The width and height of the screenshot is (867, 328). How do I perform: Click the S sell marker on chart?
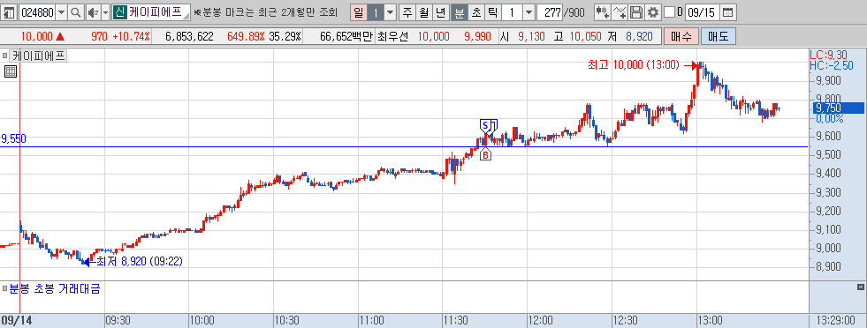(485, 126)
